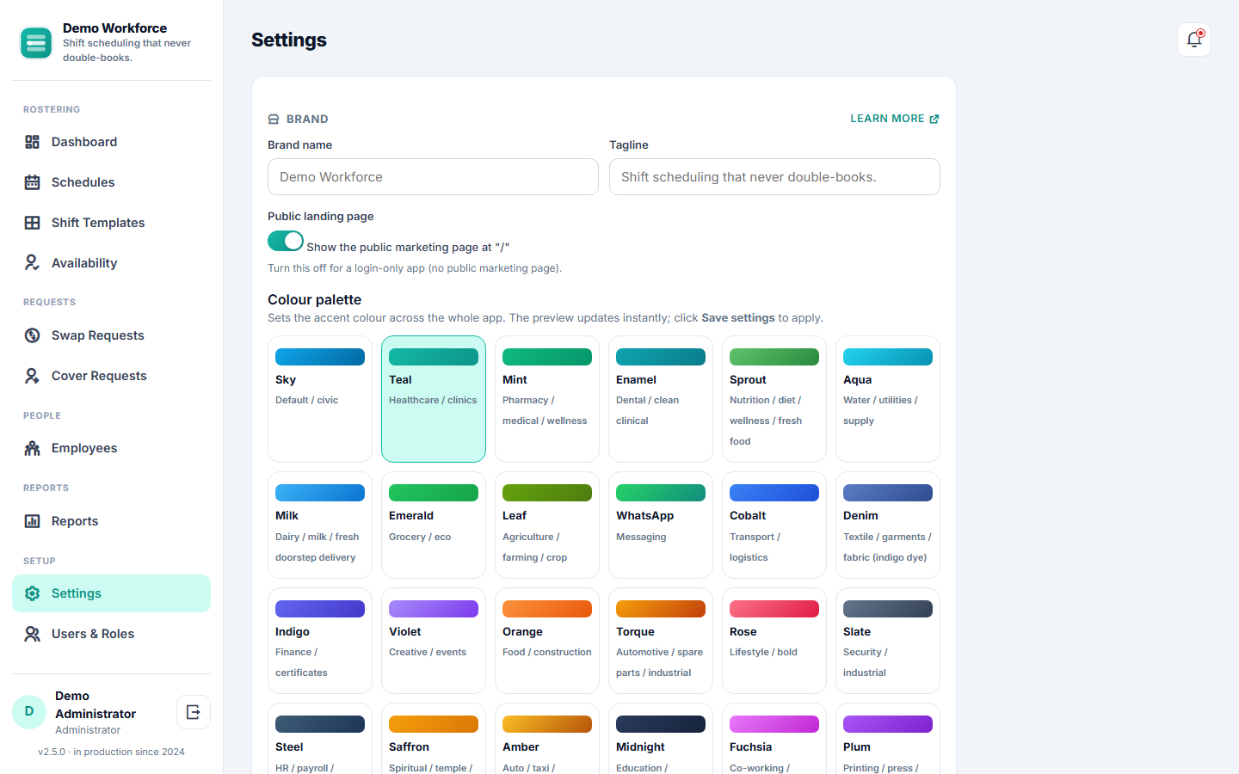Viewport: 1239px width, 774px height.
Task: Click the Tagline input field
Action: coord(774,177)
